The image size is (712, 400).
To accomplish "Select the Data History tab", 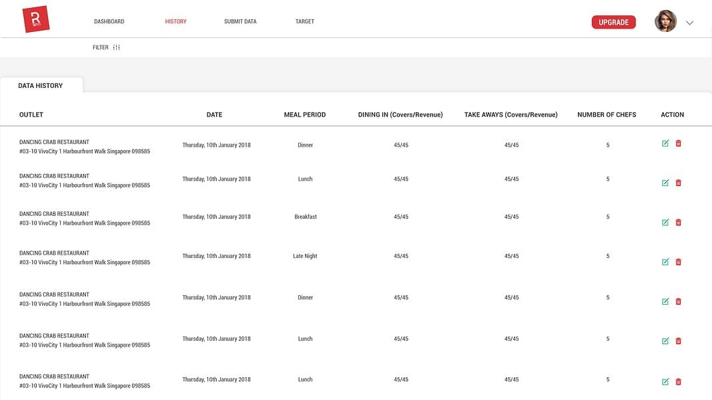I will pyautogui.click(x=41, y=85).
